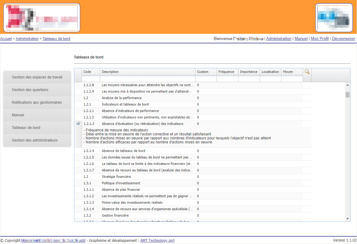This screenshot has height=244, width=357.
Task: Open Mon Profil link
Action: 320,39
